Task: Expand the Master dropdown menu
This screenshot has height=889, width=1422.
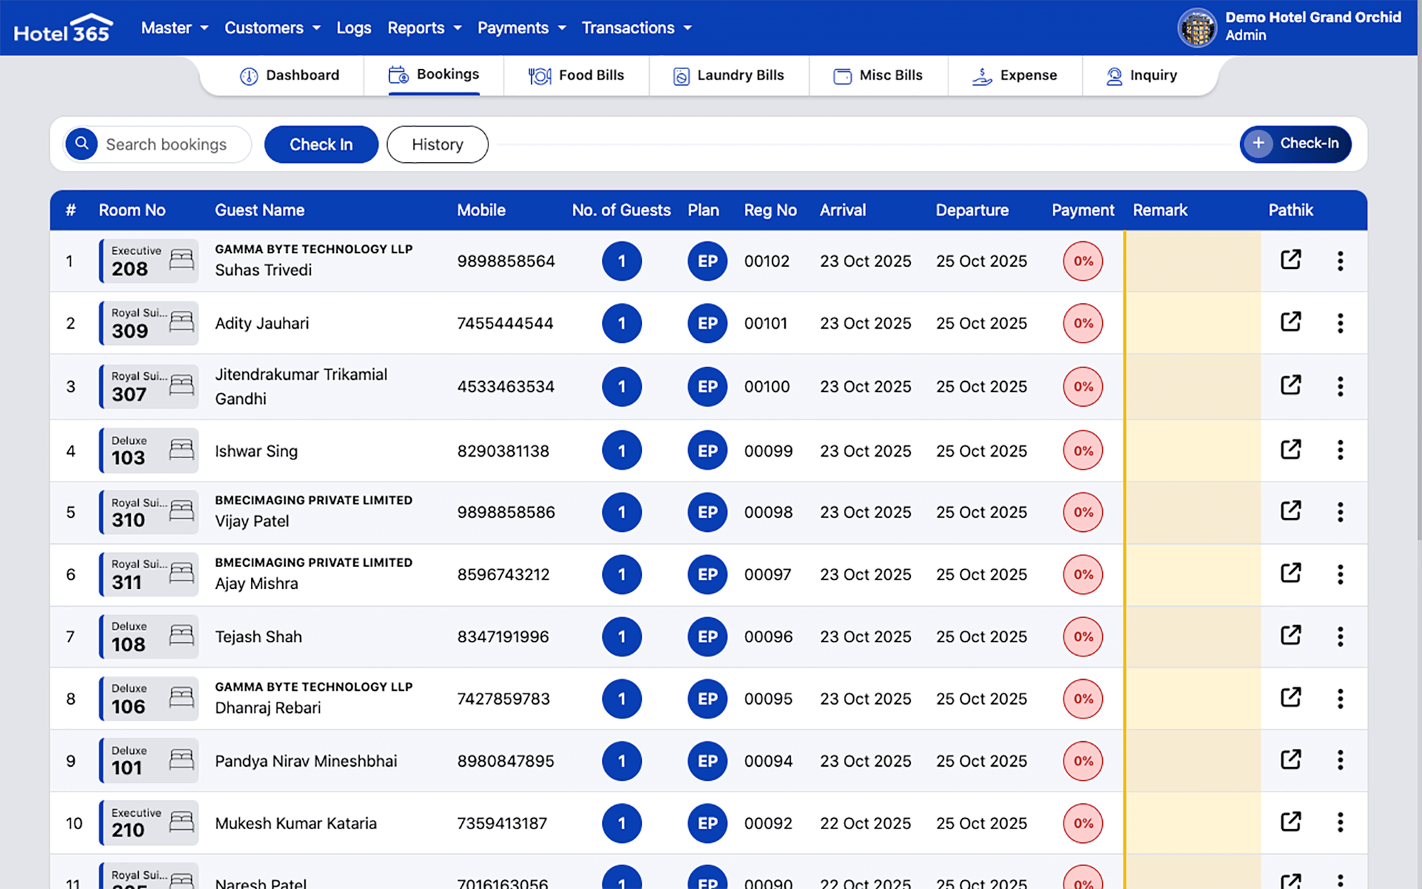Action: [x=174, y=28]
